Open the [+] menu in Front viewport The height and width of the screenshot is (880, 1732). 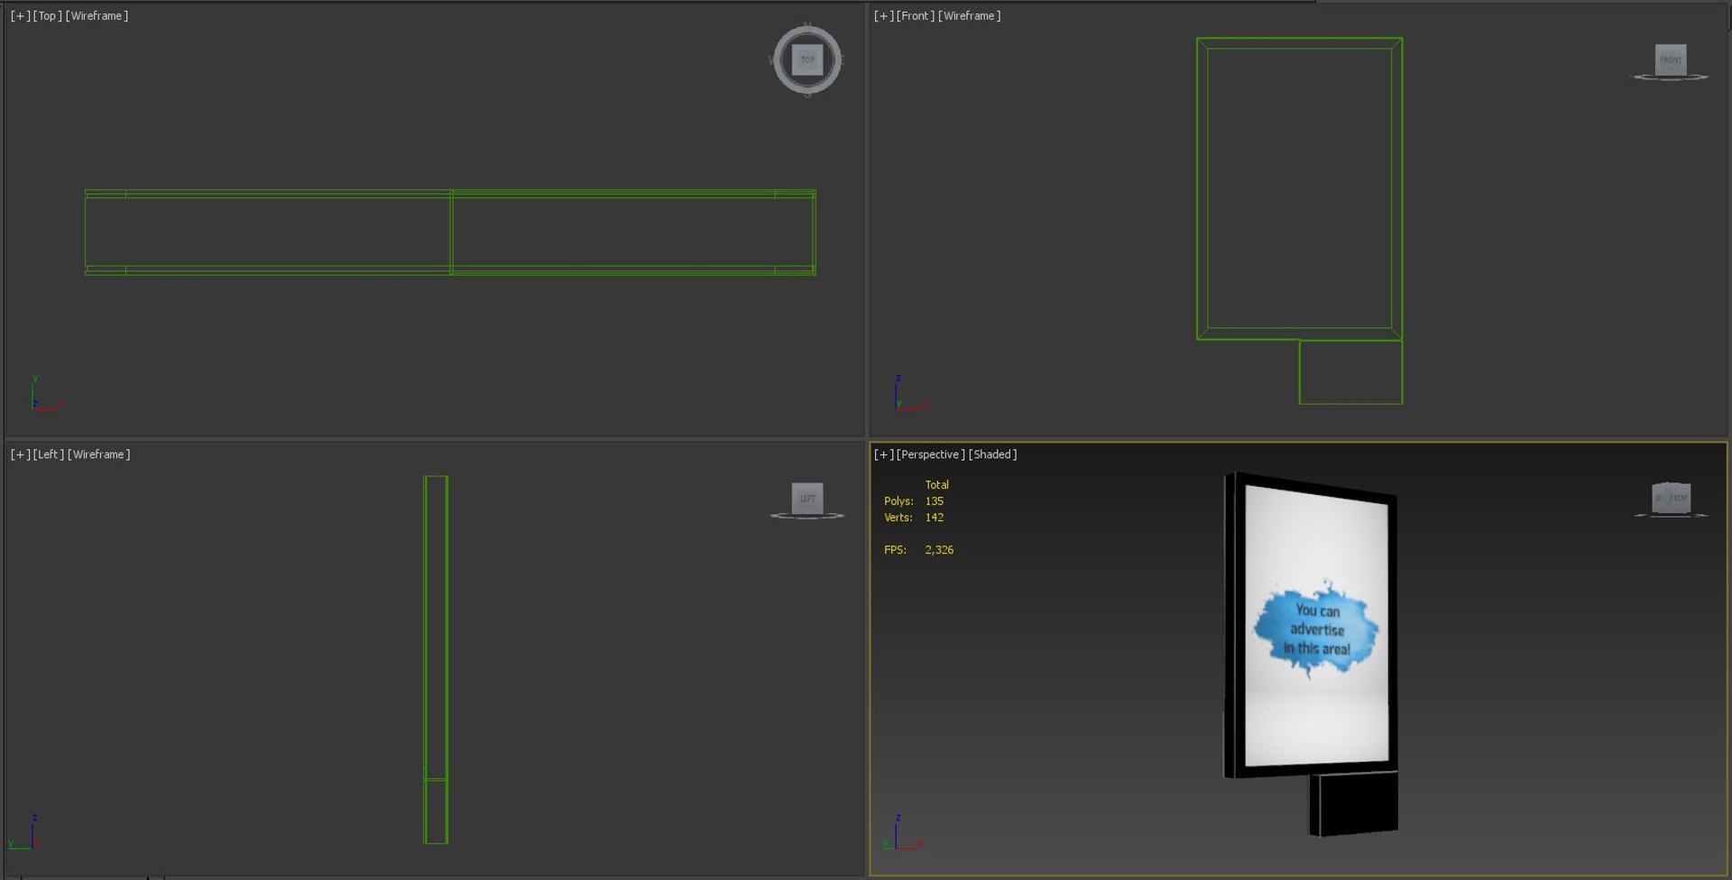click(x=884, y=16)
